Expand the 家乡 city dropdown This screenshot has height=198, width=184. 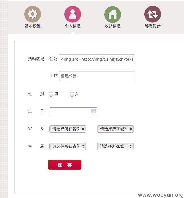pos(115,129)
